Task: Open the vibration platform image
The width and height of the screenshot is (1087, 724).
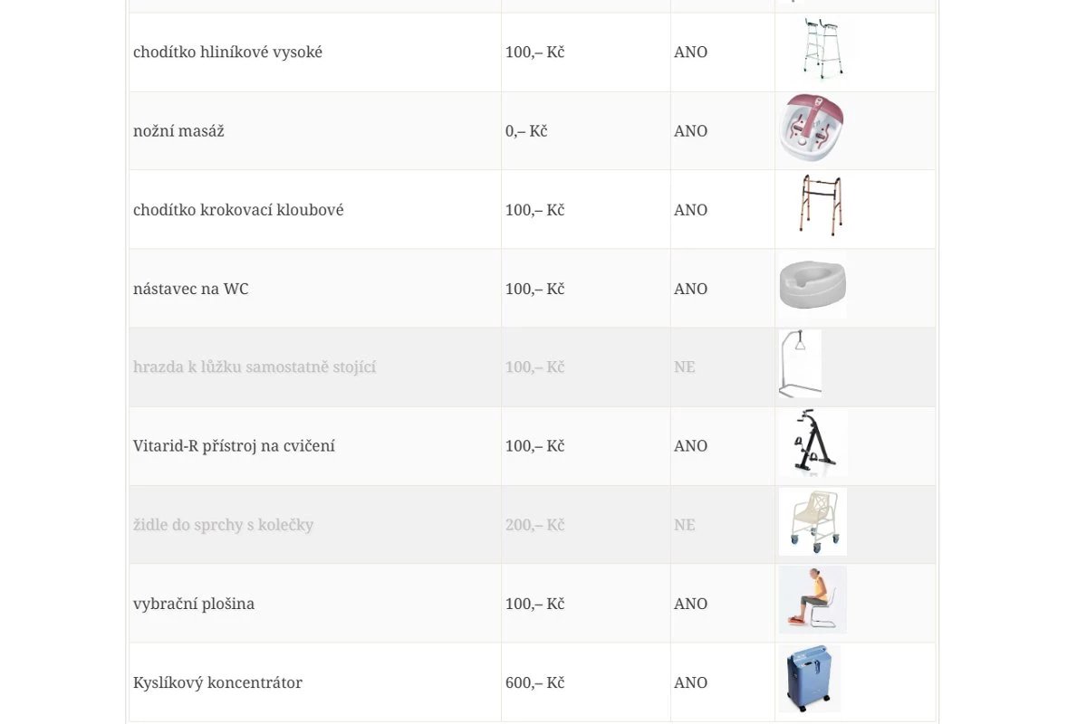Action: click(813, 600)
